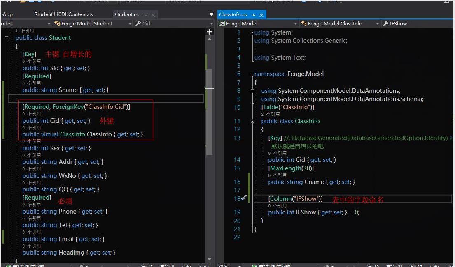Open the Fenge.Model.ClassInfo navigation dropdown
The width and height of the screenshot is (455, 267).
click(x=377, y=23)
